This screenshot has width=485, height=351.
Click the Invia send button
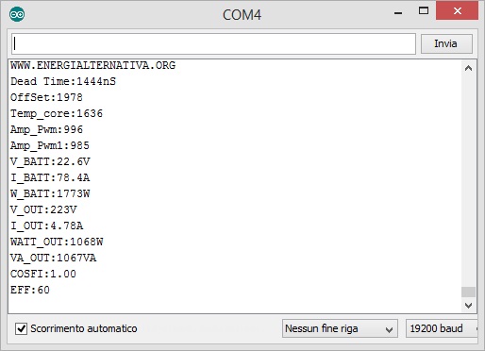tap(446, 43)
